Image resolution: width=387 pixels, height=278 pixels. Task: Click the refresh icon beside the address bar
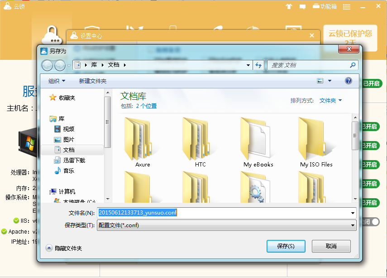(x=258, y=65)
